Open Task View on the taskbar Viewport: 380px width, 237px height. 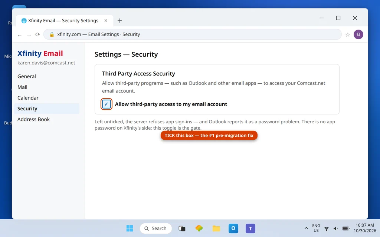click(182, 228)
